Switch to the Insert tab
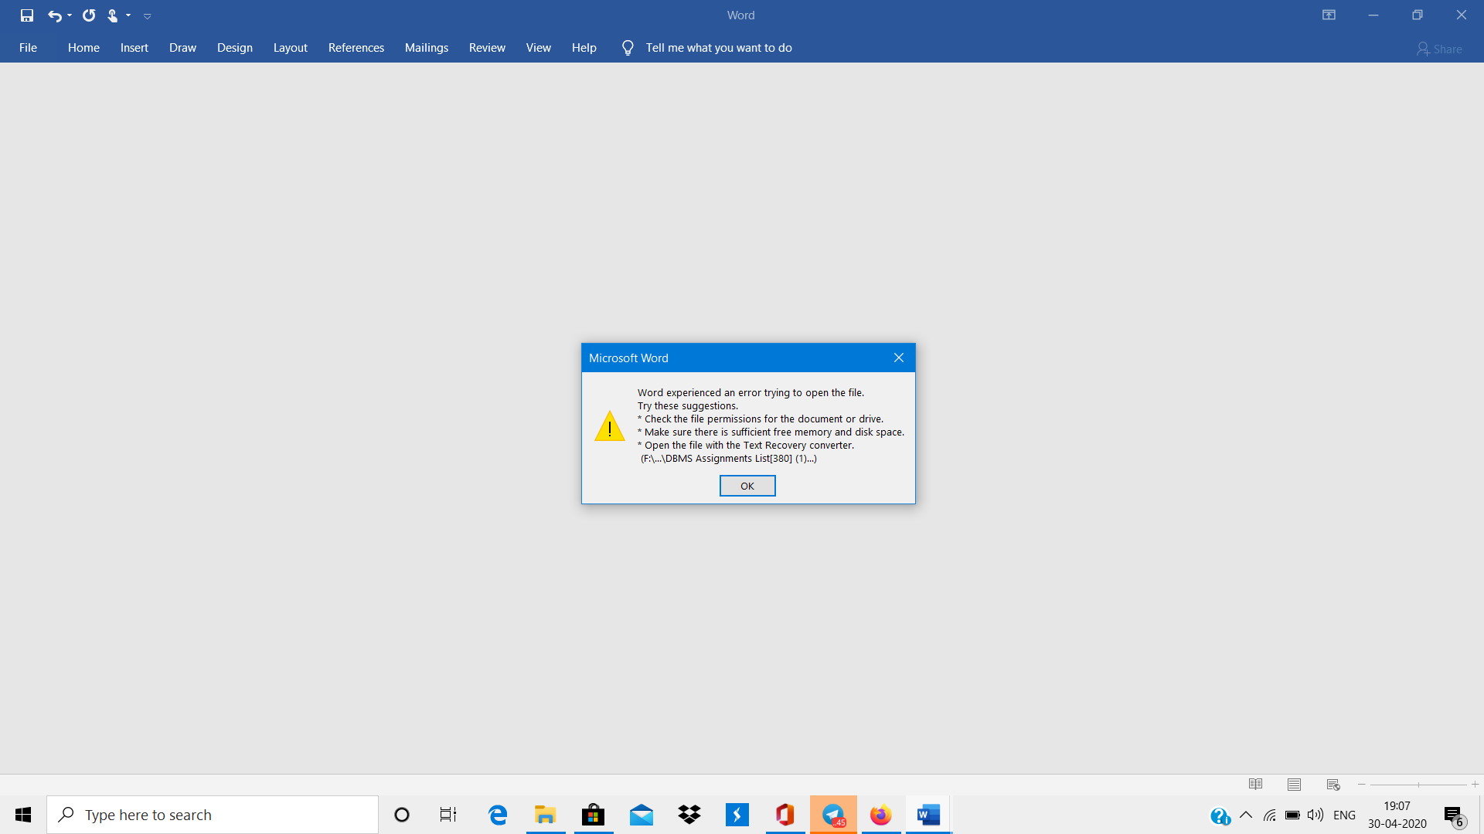 click(134, 48)
